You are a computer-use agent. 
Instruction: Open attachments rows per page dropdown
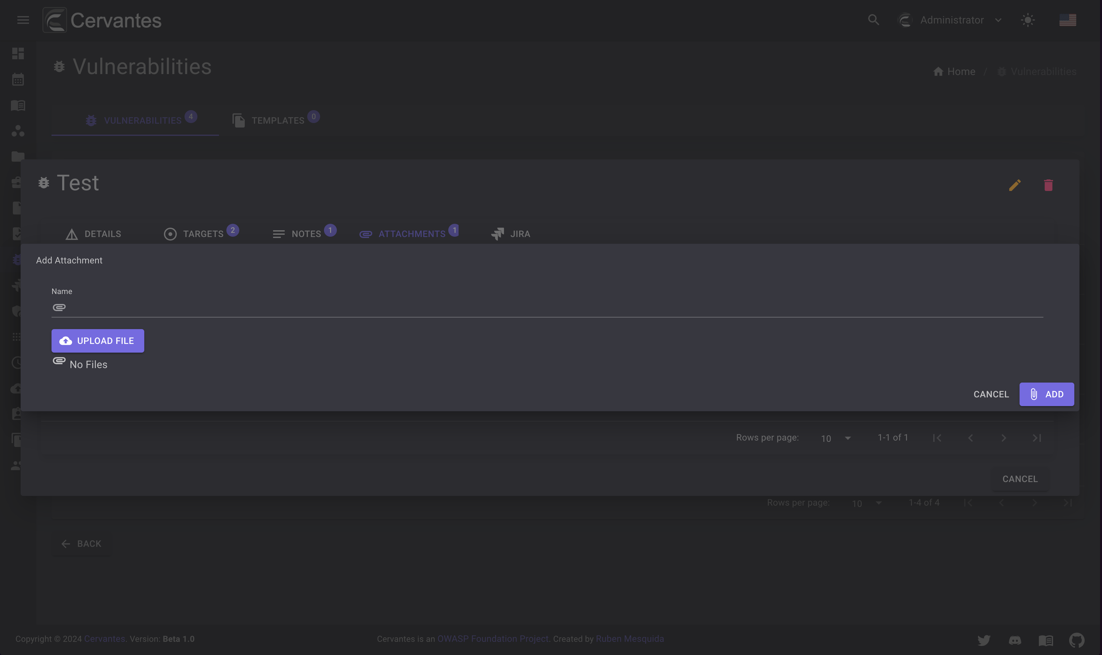835,438
